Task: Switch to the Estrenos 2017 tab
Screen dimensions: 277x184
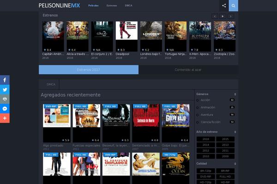Action: click(89, 70)
